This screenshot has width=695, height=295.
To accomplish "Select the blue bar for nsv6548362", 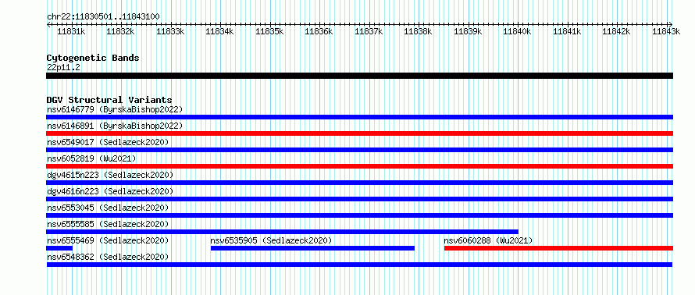I will tap(359, 265).
